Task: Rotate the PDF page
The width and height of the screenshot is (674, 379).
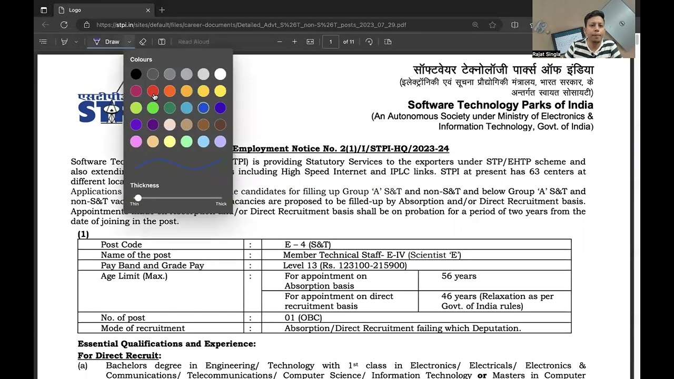Action: coord(369,42)
